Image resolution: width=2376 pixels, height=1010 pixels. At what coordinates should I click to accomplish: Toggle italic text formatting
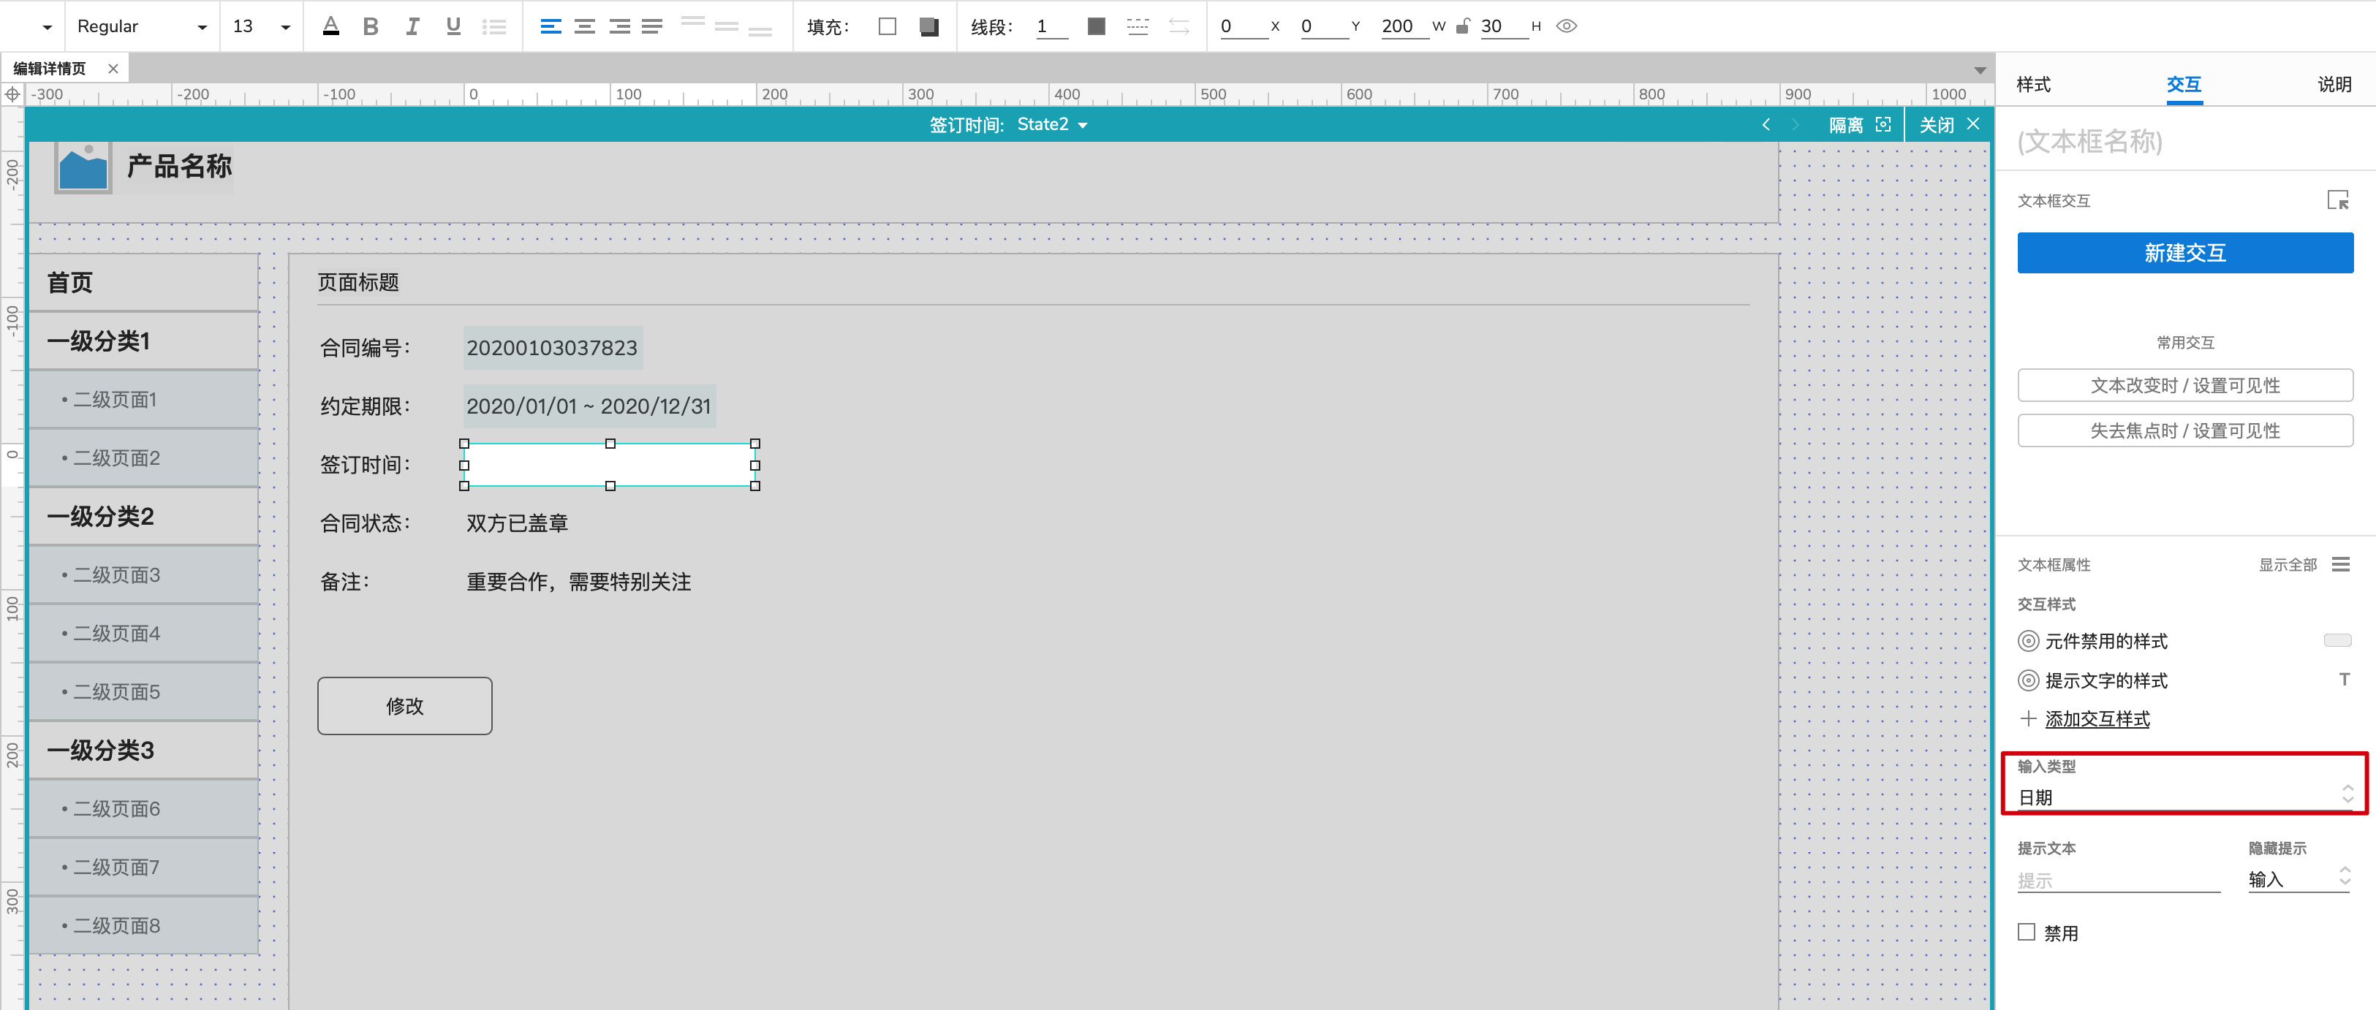click(412, 27)
